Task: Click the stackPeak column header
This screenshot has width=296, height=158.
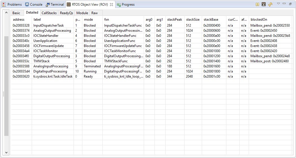Action: click(175, 20)
